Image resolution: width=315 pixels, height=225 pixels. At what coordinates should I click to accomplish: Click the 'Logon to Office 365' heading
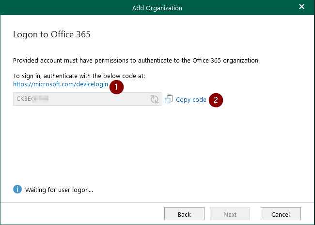click(52, 34)
